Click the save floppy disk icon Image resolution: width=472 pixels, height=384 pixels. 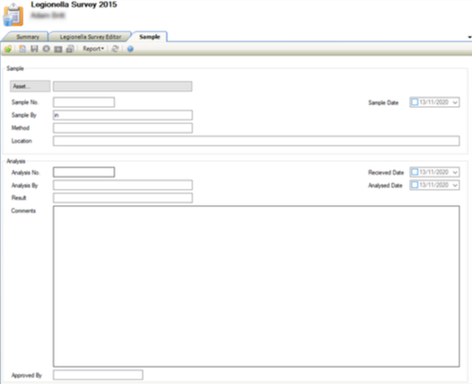34,49
